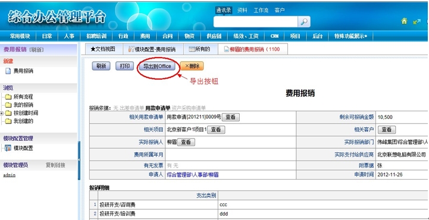Open the 日常 menu
The height and width of the screenshot is (220, 429).
point(47,36)
